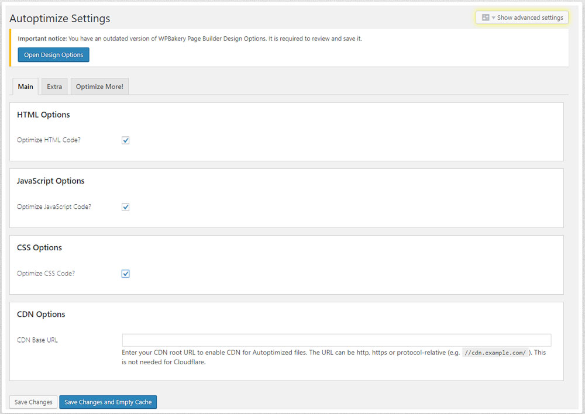Click the icon in Show advanced settings
The height and width of the screenshot is (414, 585).
point(485,18)
